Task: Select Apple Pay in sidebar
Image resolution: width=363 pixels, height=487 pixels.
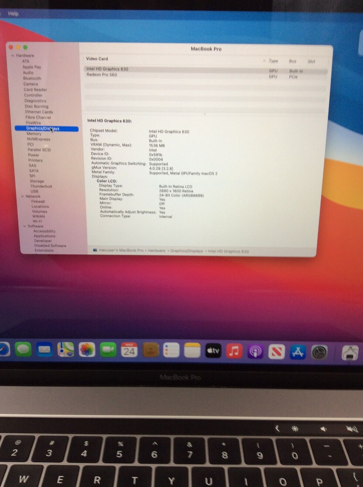Action: pos(32,67)
